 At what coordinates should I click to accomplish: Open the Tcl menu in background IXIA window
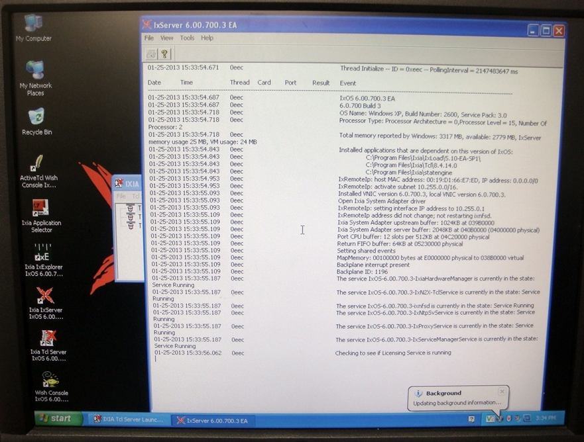pyautogui.click(x=136, y=197)
